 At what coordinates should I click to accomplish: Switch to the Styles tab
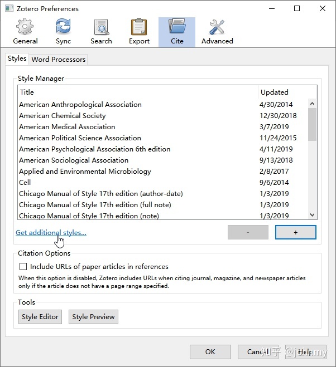(x=17, y=58)
